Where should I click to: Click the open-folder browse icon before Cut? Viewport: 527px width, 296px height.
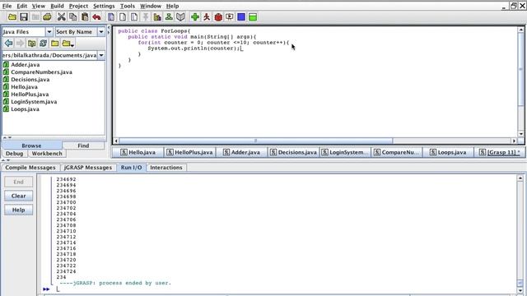[47, 16]
